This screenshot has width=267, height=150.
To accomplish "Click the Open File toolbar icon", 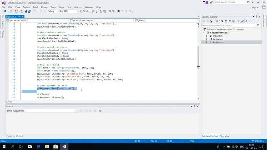I will click(22, 11).
